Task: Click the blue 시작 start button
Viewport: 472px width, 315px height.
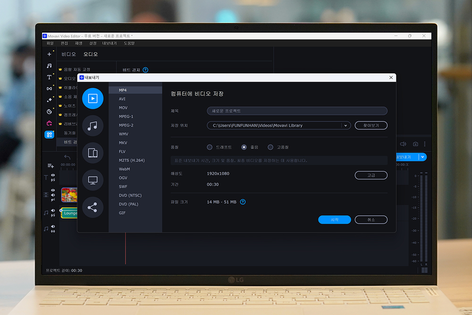Action: point(335,220)
